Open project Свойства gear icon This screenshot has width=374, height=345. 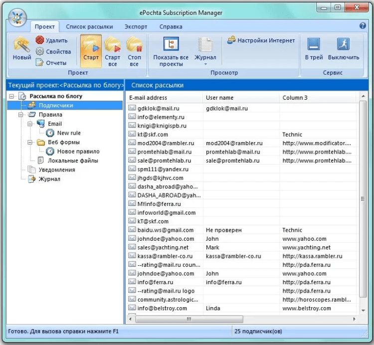pos(39,51)
